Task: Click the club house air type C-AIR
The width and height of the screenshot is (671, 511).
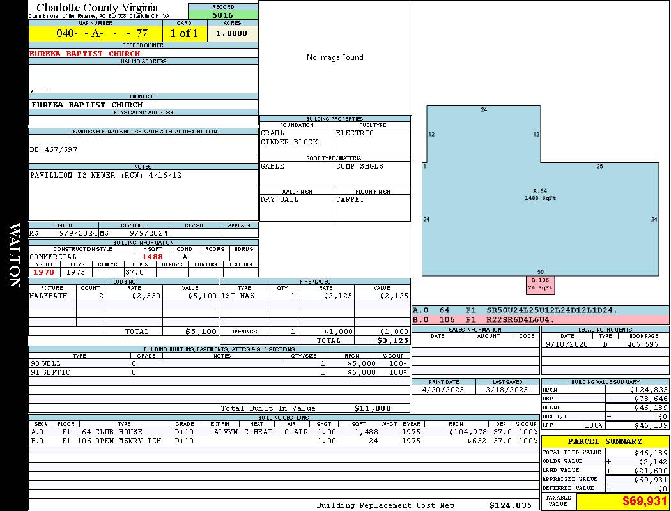Action: [296, 432]
